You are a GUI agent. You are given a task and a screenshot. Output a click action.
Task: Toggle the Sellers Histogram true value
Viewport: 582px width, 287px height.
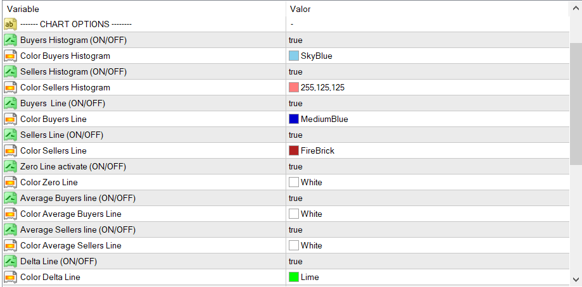296,71
